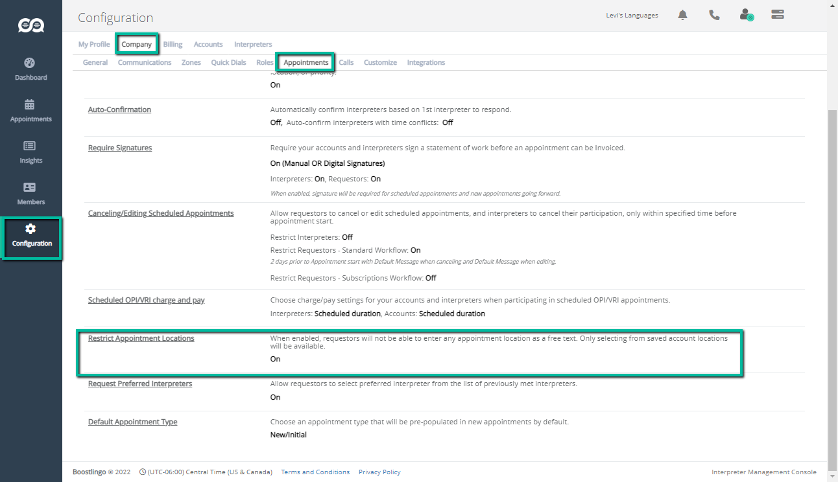The height and width of the screenshot is (482, 838).
Task: Open Restrict Appointment Locations setting
Action: [141, 338]
